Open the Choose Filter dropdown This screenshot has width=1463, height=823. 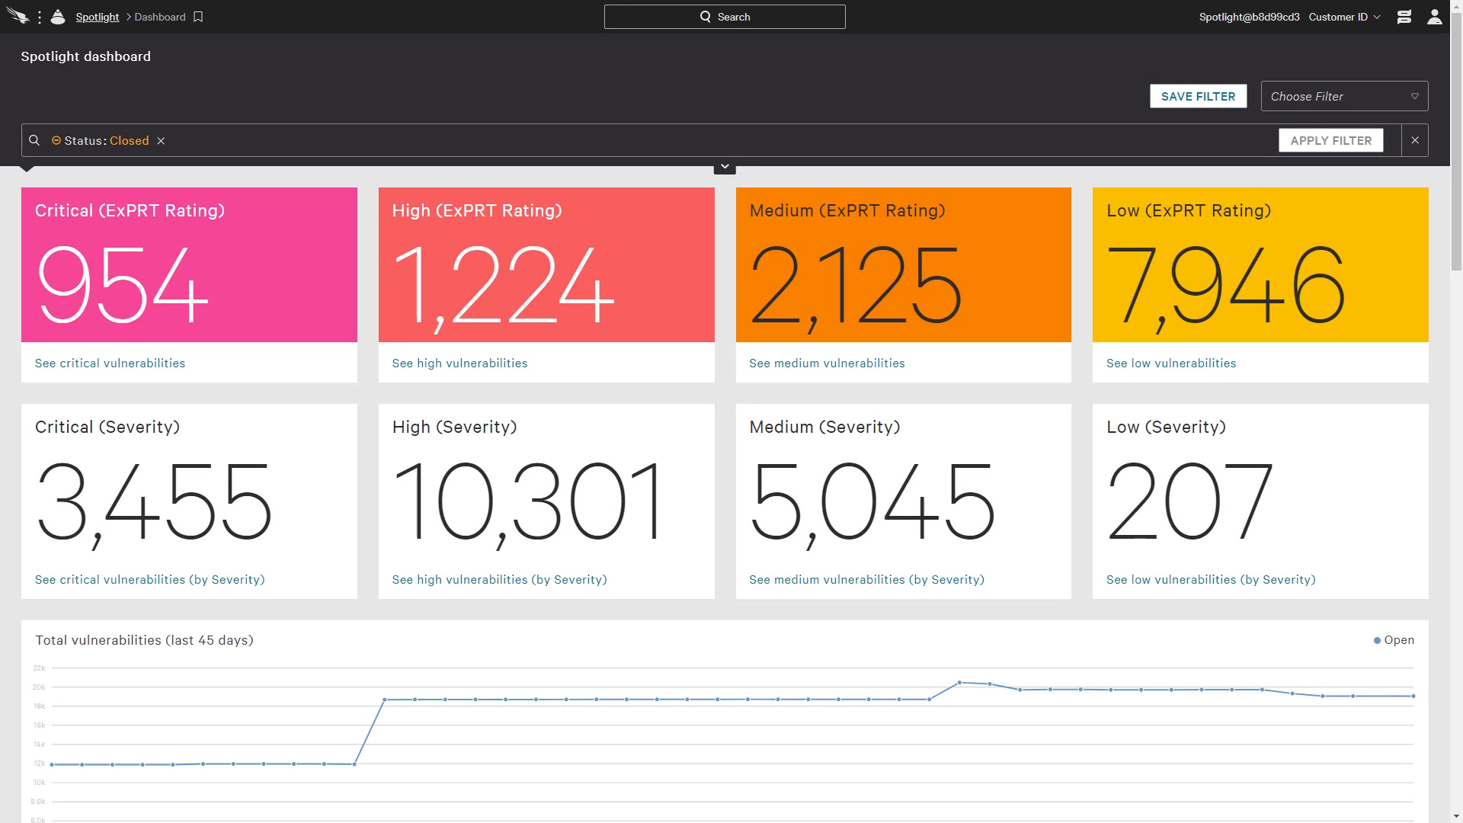(x=1344, y=96)
